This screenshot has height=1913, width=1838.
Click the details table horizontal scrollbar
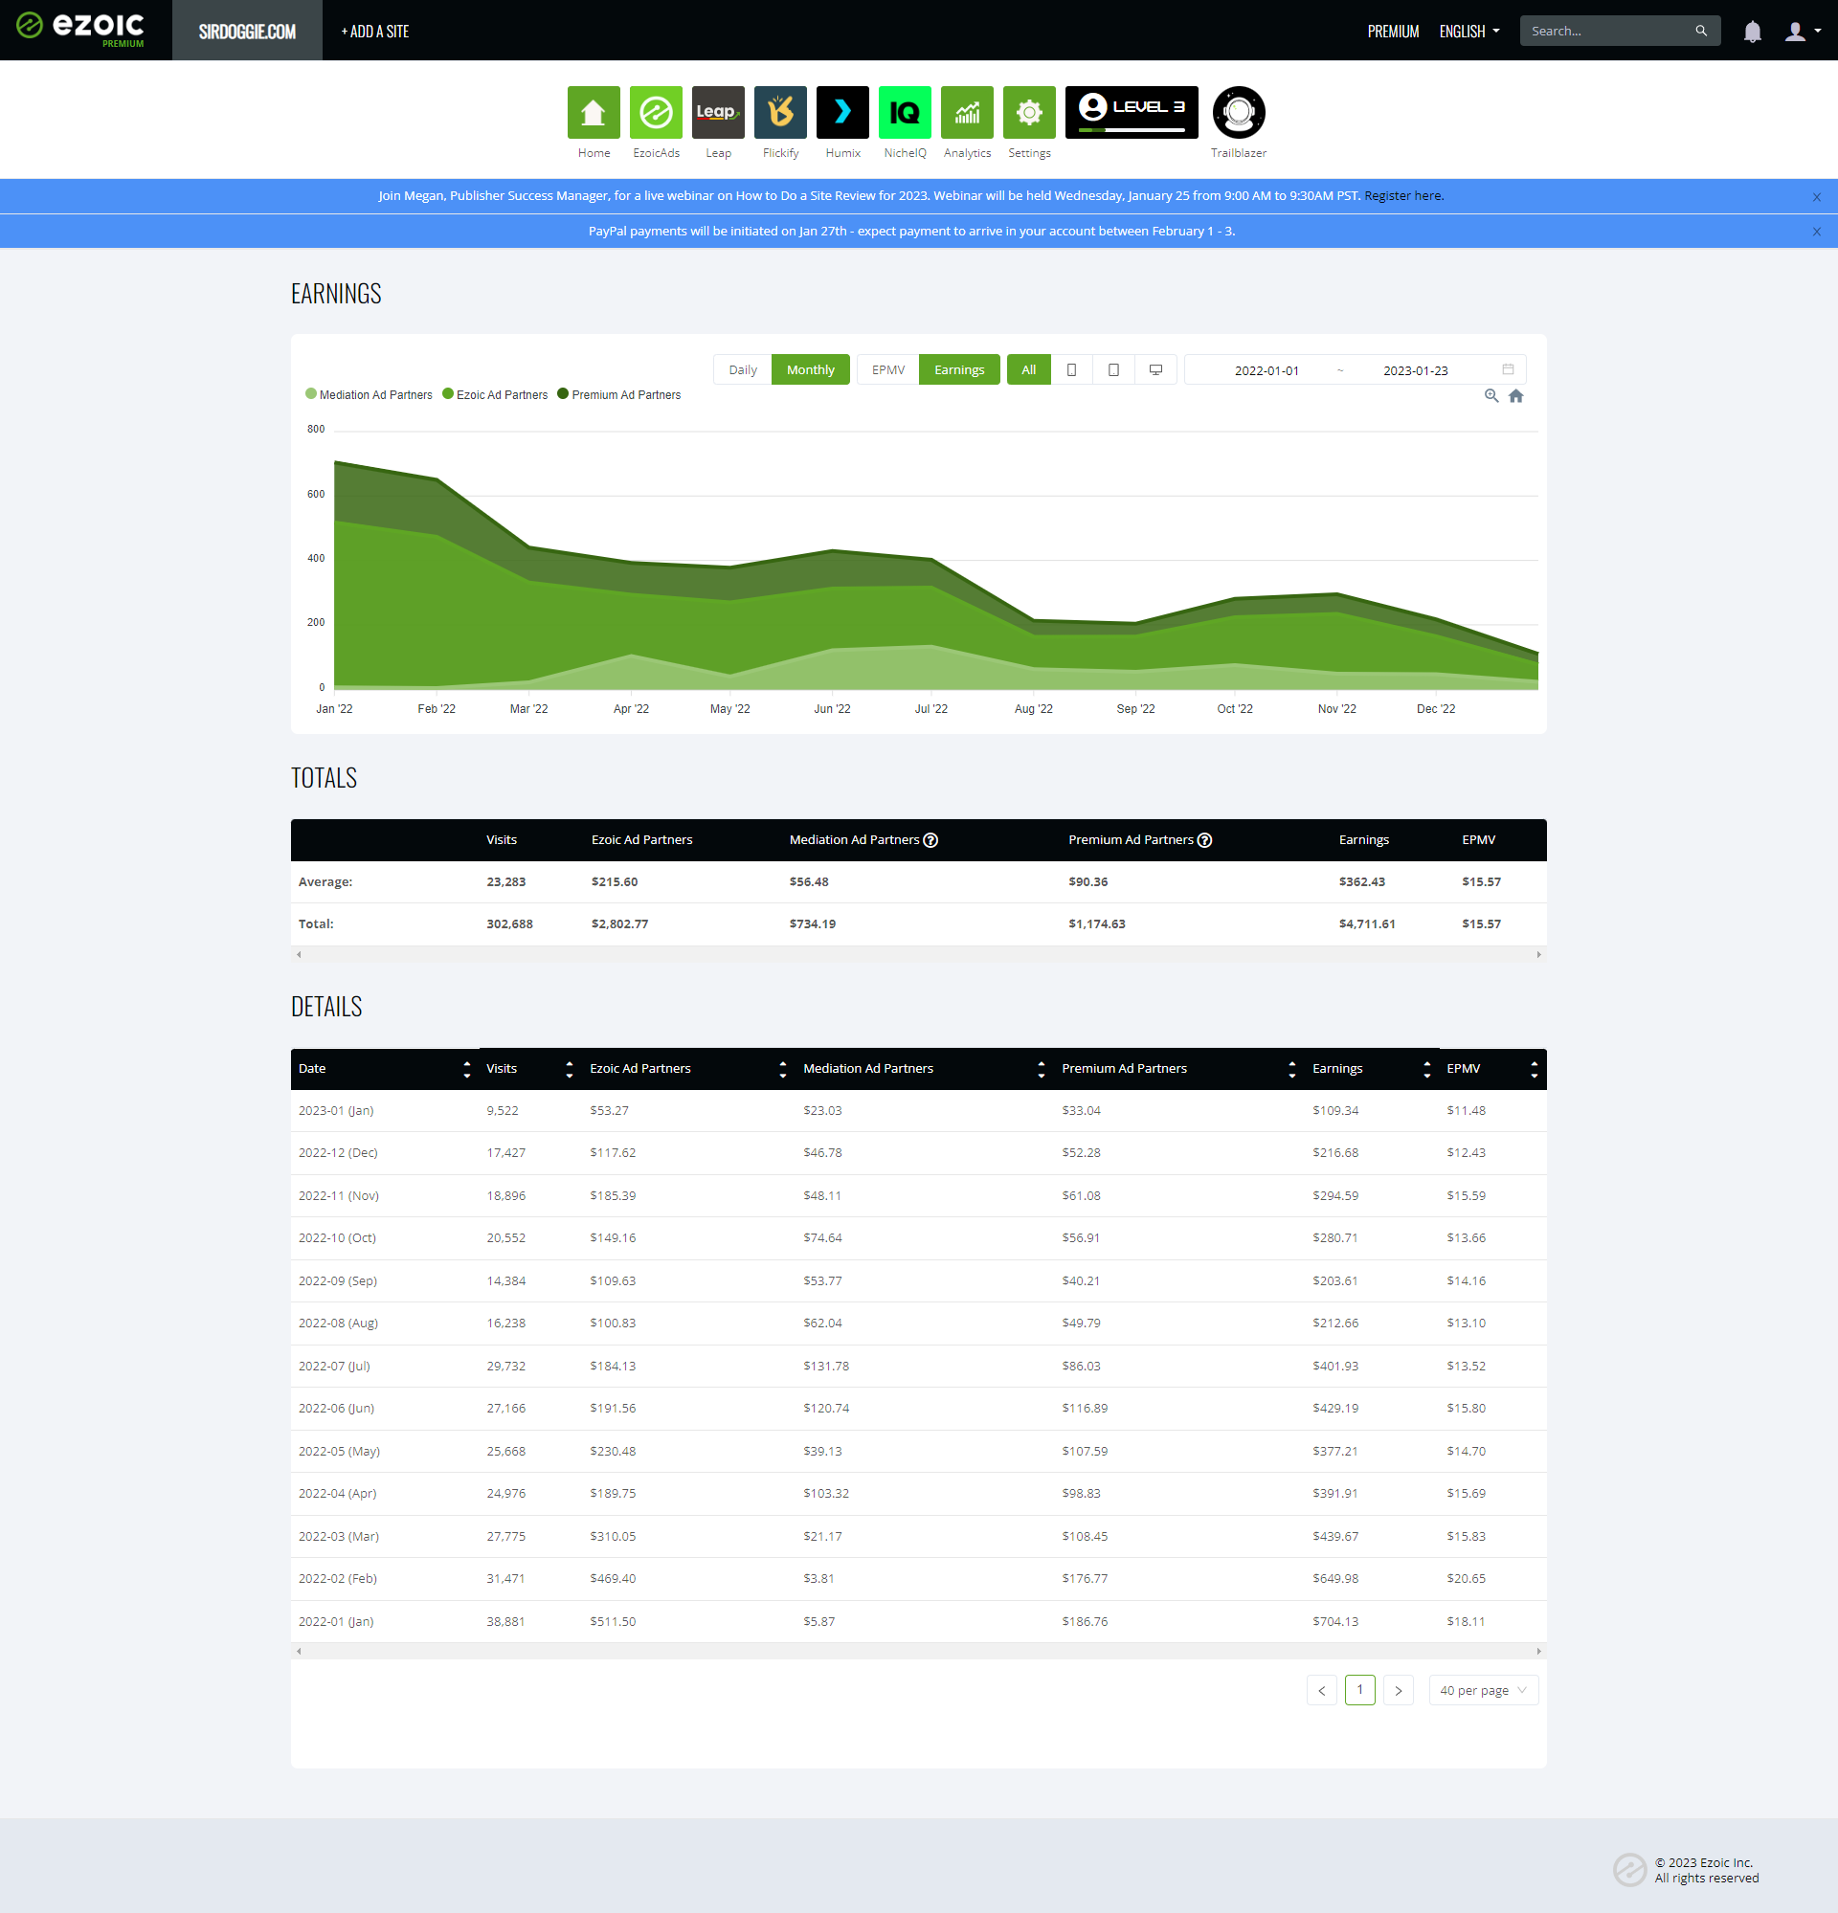click(x=918, y=1652)
